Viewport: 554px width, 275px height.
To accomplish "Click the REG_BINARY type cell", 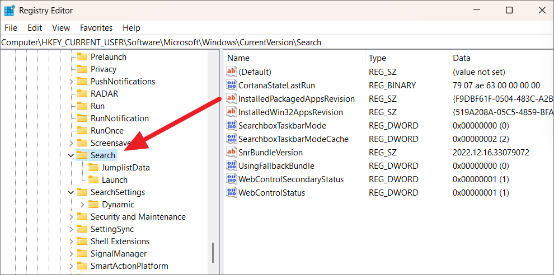I will tap(392, 86).
